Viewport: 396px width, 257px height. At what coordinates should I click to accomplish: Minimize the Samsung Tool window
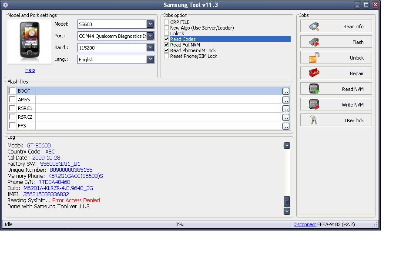[357, 5]
